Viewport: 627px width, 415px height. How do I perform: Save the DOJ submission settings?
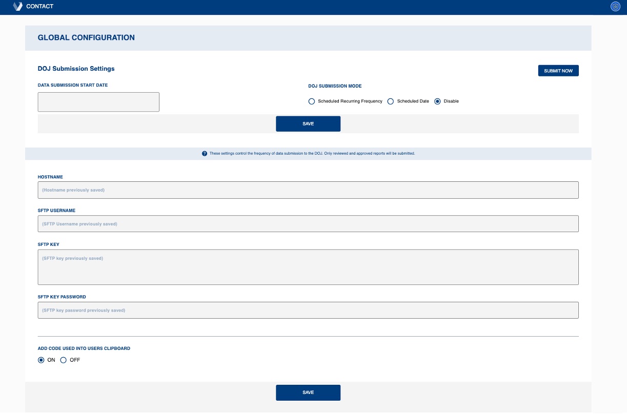pos(308,123)
